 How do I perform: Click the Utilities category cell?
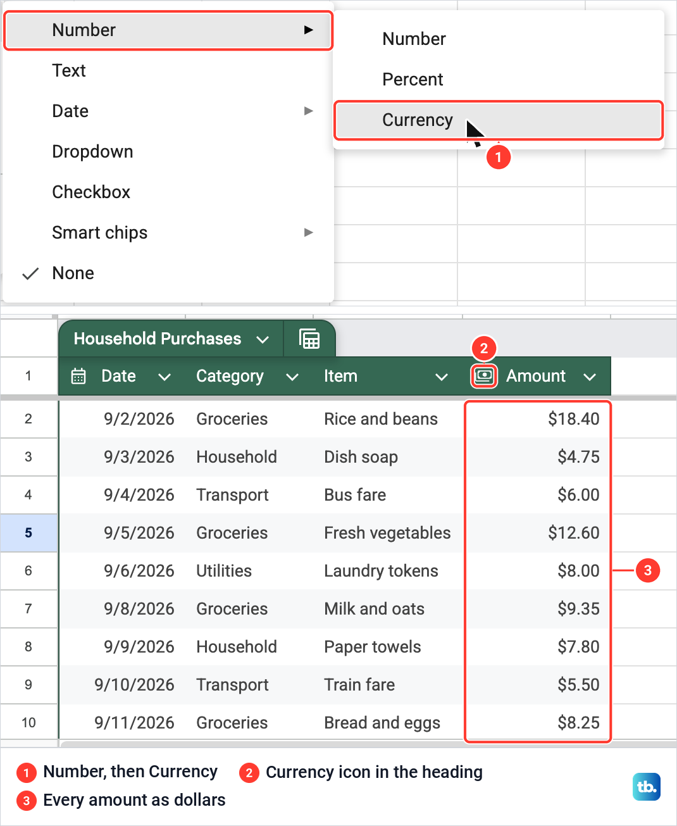(250, 571)
